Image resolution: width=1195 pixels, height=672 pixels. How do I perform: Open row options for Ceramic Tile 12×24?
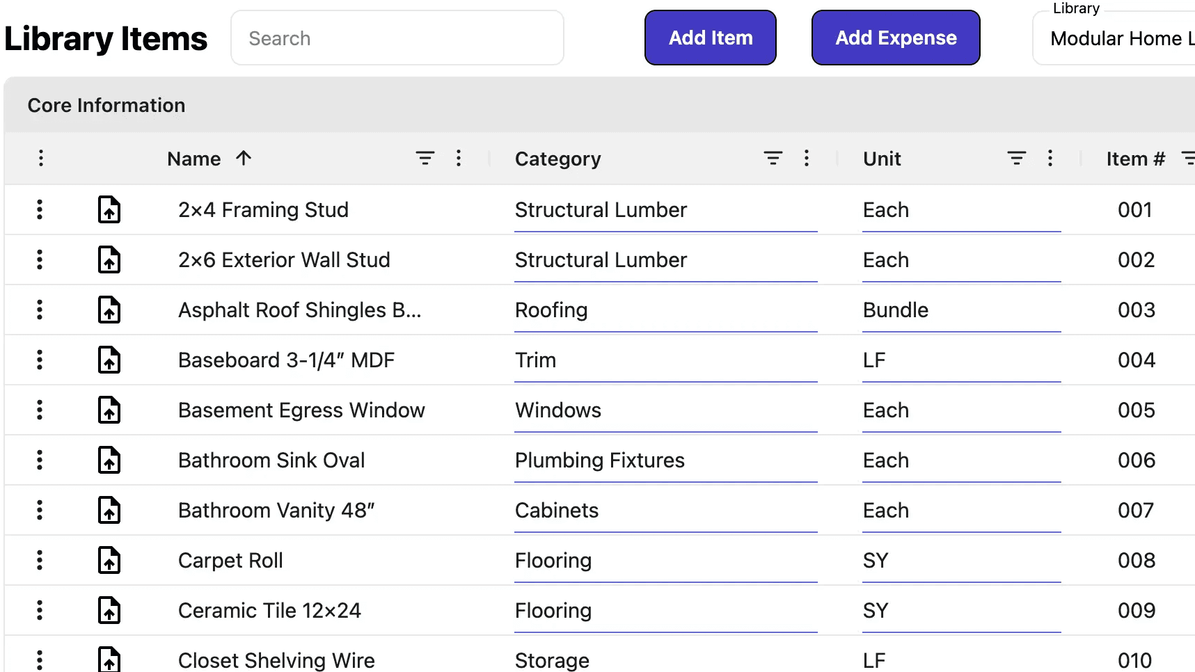(x=40, y=610)
